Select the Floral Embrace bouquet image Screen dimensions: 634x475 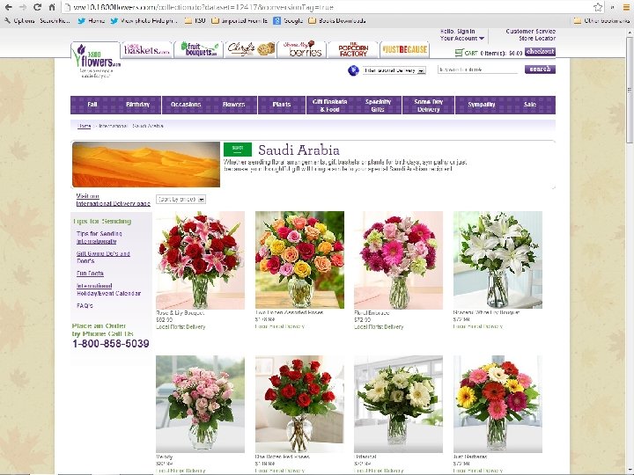[398, 260]
